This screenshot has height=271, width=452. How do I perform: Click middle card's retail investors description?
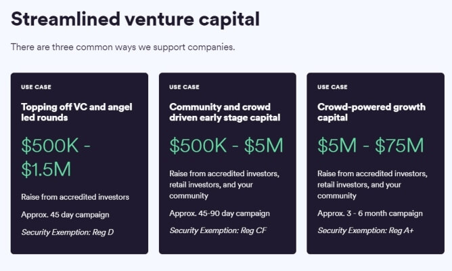click(224, 185)
